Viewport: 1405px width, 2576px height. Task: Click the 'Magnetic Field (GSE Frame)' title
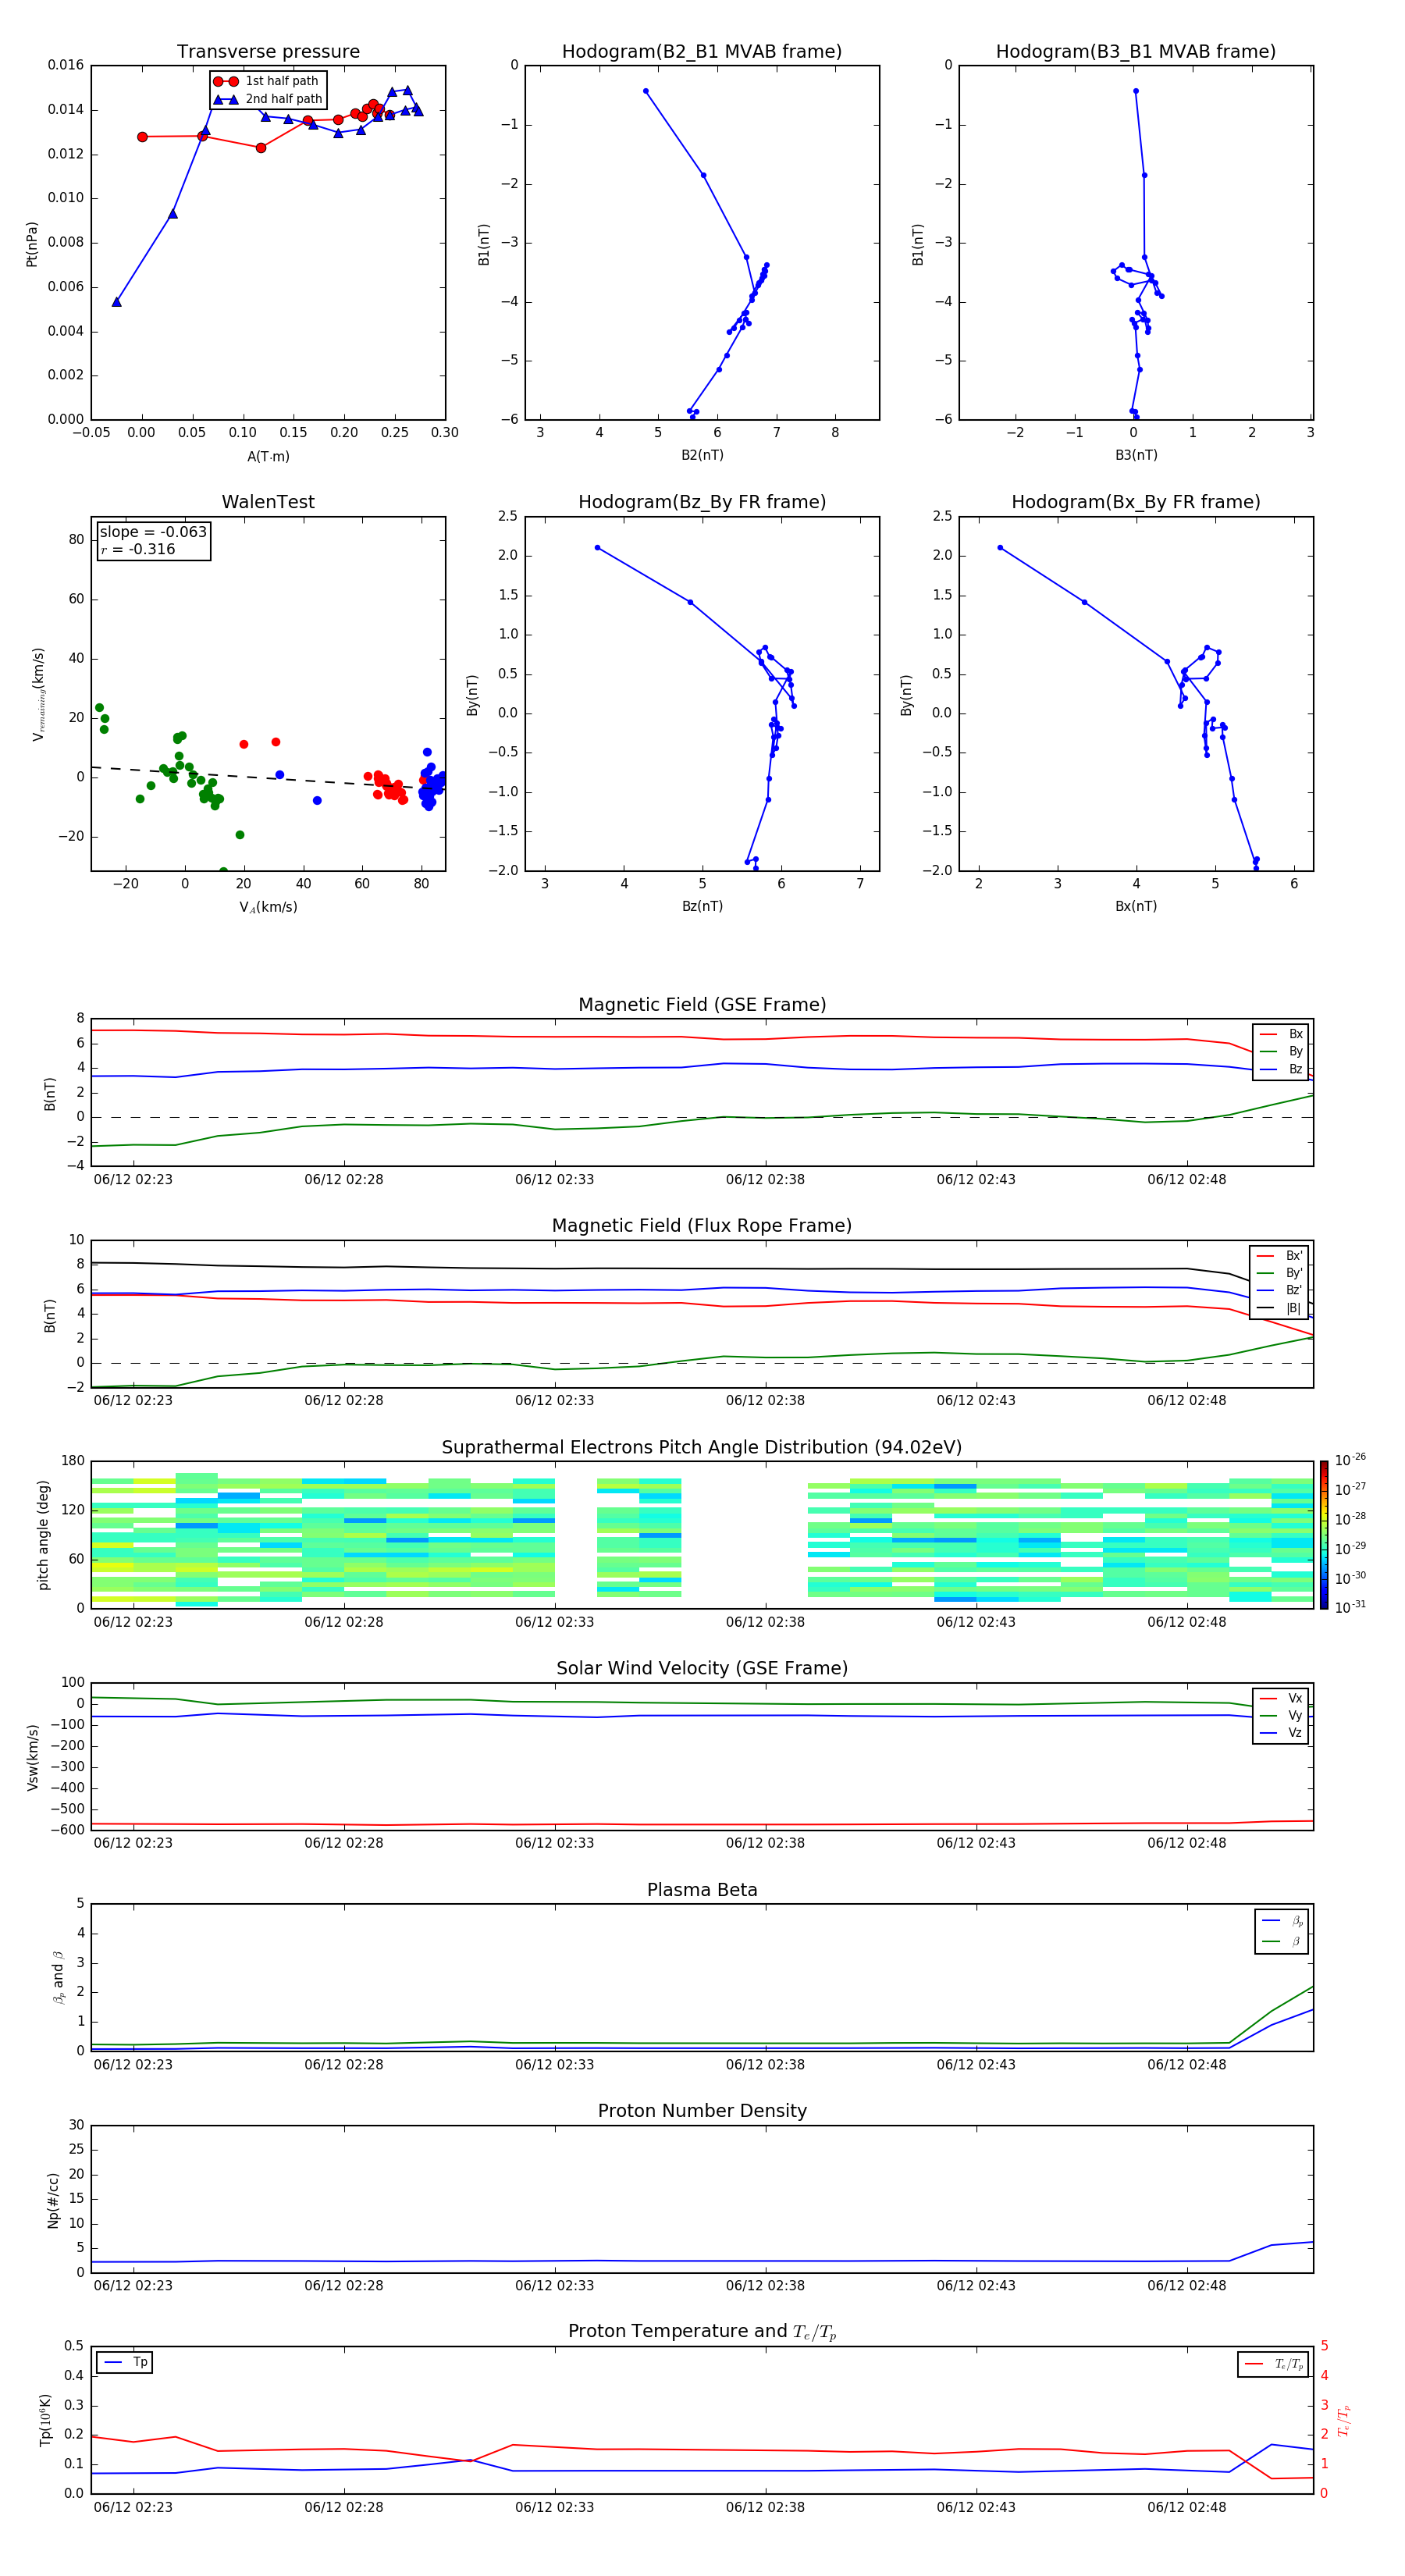click(702, 1005)
